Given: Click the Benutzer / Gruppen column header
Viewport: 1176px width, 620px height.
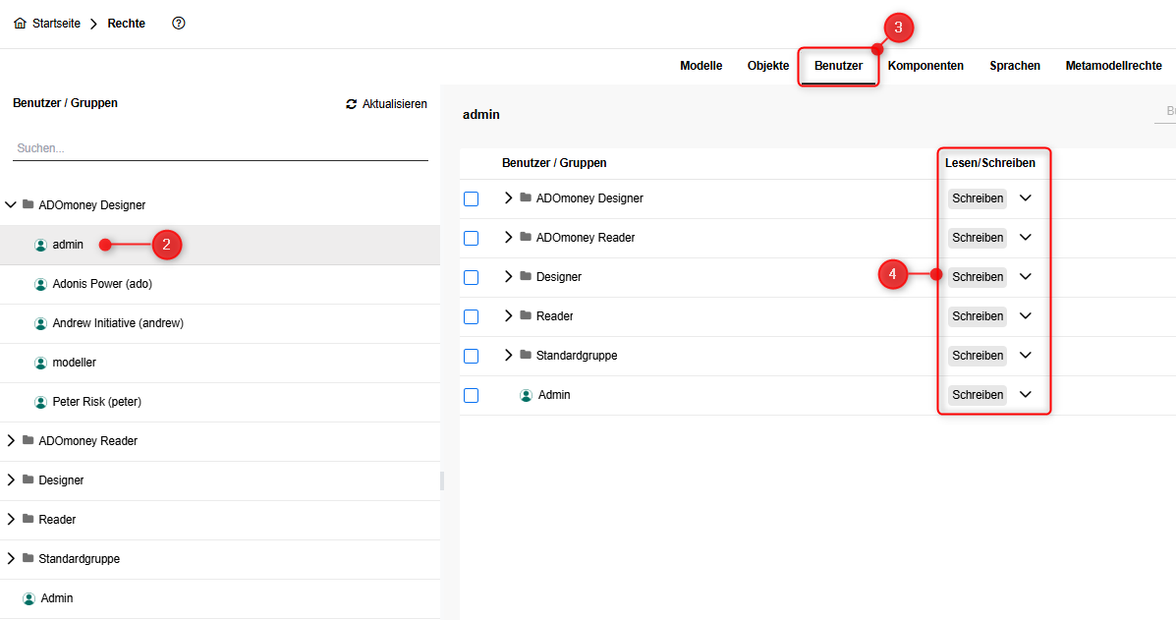Looking at the screenshot, I should point(554,163).
